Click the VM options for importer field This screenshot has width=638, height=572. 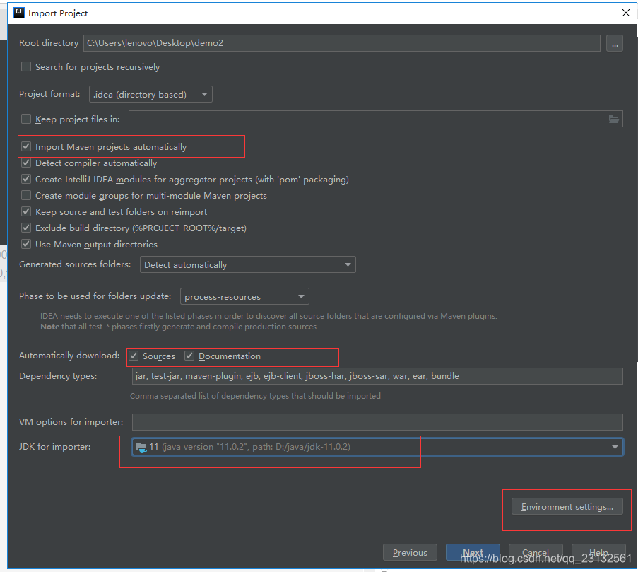click(377, 422)
